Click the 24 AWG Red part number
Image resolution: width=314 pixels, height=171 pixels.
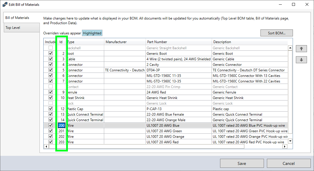tap(179, 92)
